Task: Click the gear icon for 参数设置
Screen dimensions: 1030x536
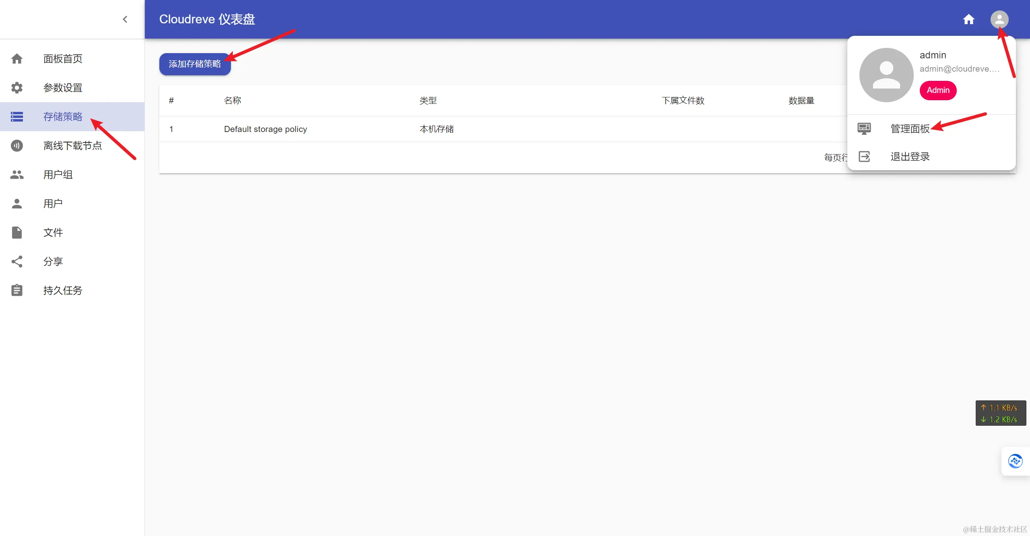Action: [17, 88]
